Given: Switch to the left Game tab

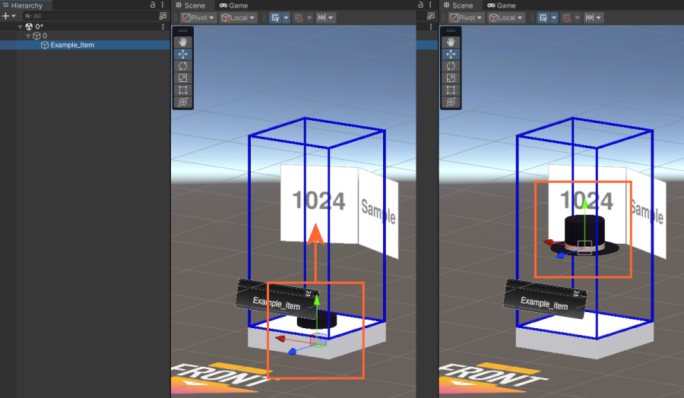Looking at the screenshot, I should 234,5.
